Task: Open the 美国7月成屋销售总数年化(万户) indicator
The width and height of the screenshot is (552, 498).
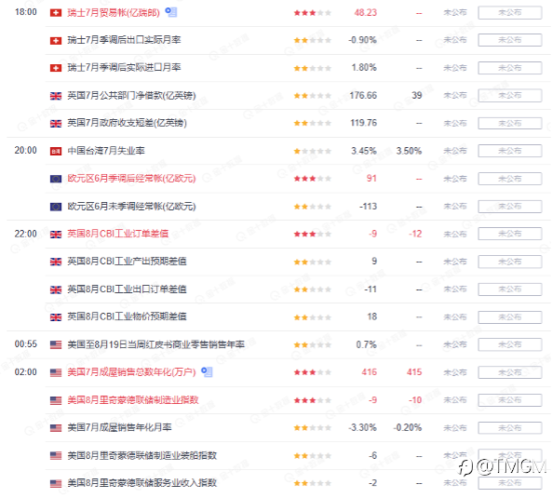Action: click(x=131, y=372)
